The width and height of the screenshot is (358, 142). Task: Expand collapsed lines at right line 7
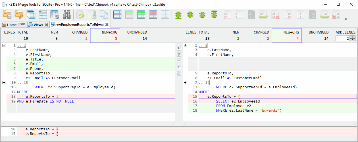coord(186,83)
